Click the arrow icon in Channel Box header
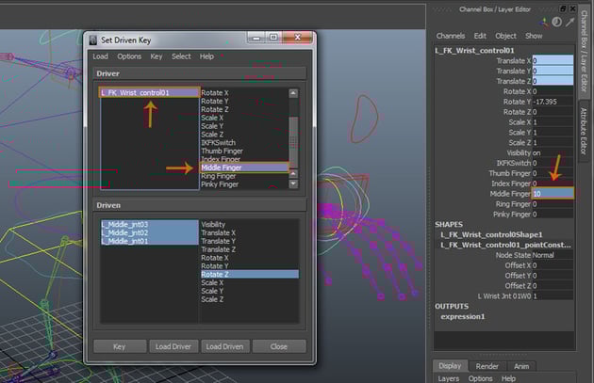 click(x=569, y=22)
